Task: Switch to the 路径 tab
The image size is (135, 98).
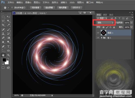Action: click(111, 15)
